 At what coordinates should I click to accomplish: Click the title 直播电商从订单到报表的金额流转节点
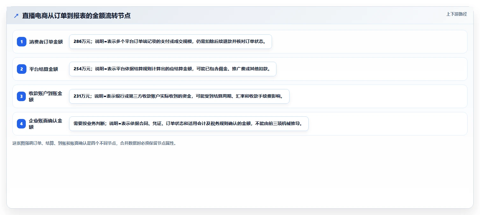click(x=76, y=16)
